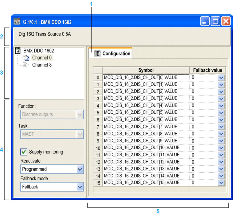Click the fallback value 0 in row 12
Screen dimensions: 233x215
[x=193, y=162]
